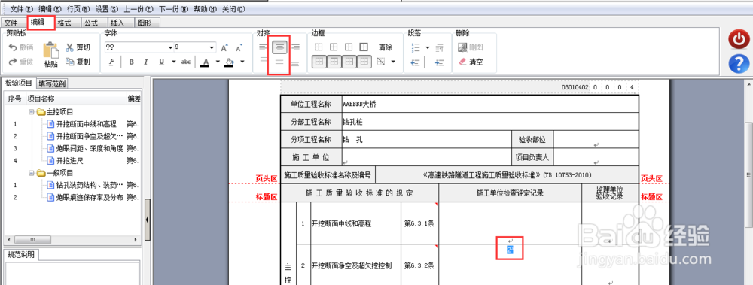Screen dimensions: 753x285
Task: Align text left in 对齐 group
Action: tap(264, 47)
